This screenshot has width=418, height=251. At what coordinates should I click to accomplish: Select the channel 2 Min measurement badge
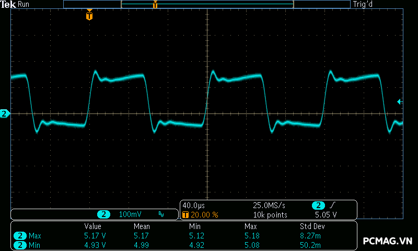(x=19, y=245)
